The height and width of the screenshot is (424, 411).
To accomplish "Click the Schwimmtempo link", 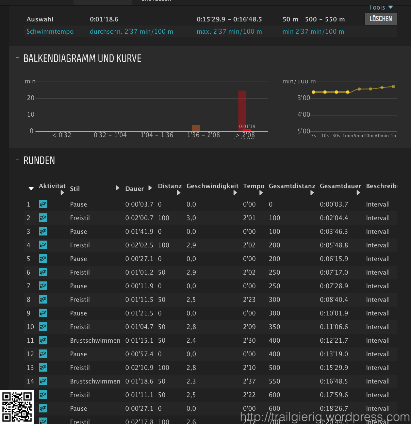I will click(50, 31).
